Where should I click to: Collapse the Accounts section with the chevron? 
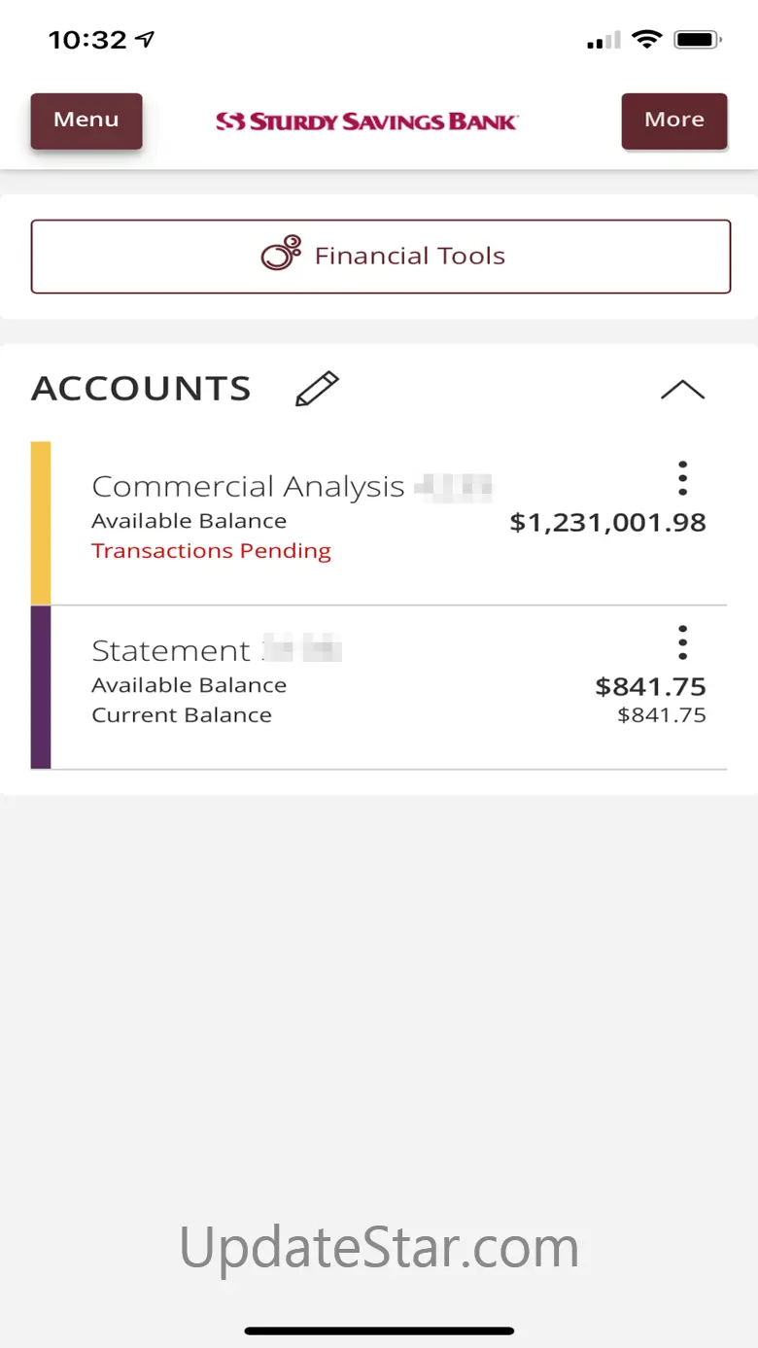pos(682,390)
